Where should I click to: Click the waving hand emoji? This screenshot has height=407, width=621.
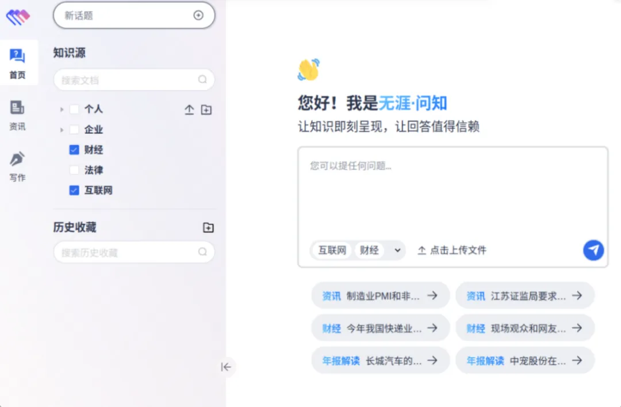coord(309,70)
